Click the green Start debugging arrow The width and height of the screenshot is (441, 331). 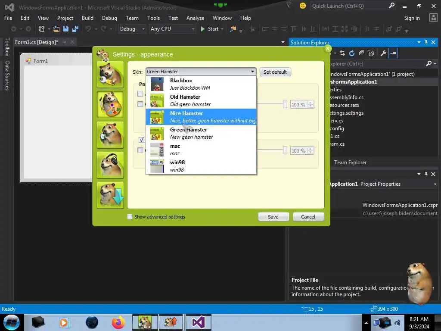tap(202, 29)
